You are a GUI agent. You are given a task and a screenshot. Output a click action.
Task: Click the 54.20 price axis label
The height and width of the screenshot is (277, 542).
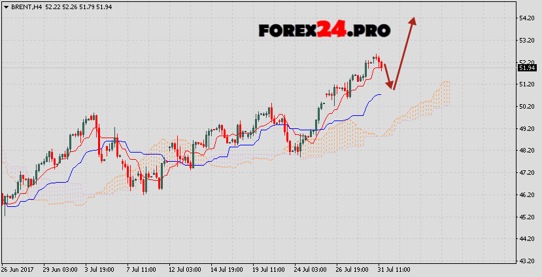pyautogui.click(x=526, y=18)
